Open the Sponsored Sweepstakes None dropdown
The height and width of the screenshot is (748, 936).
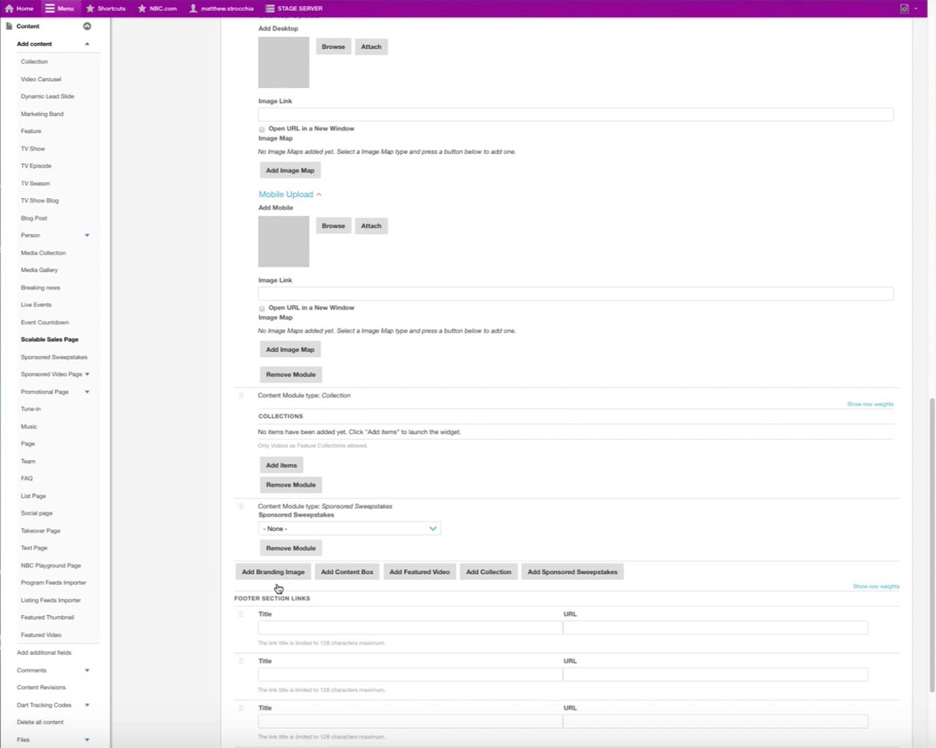[349, 529]
